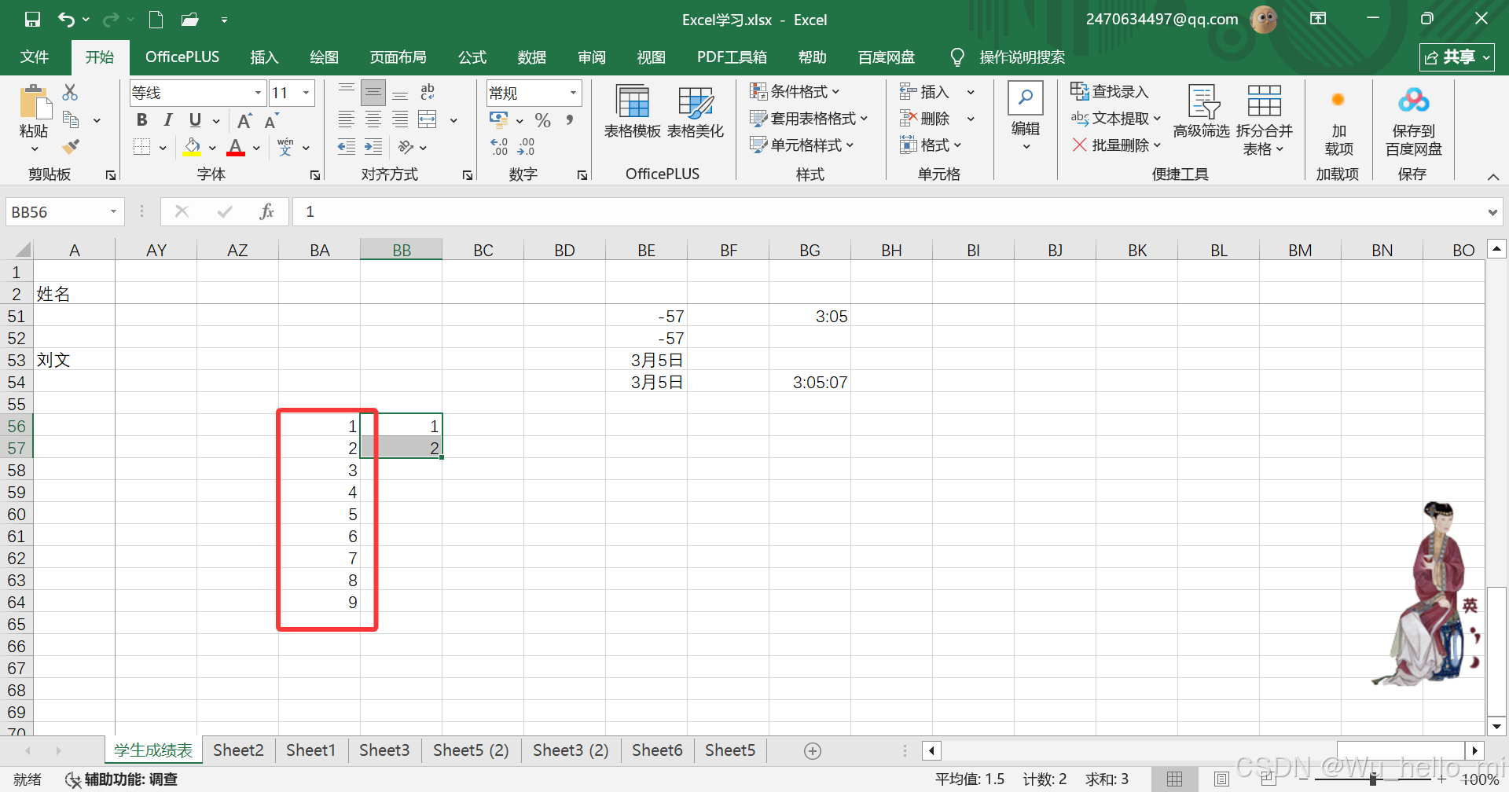Viewport: 1509px width, 792px height.
Task: Decrease font size with small A icon
Action: pyautogui.click(x=271, y=121)
